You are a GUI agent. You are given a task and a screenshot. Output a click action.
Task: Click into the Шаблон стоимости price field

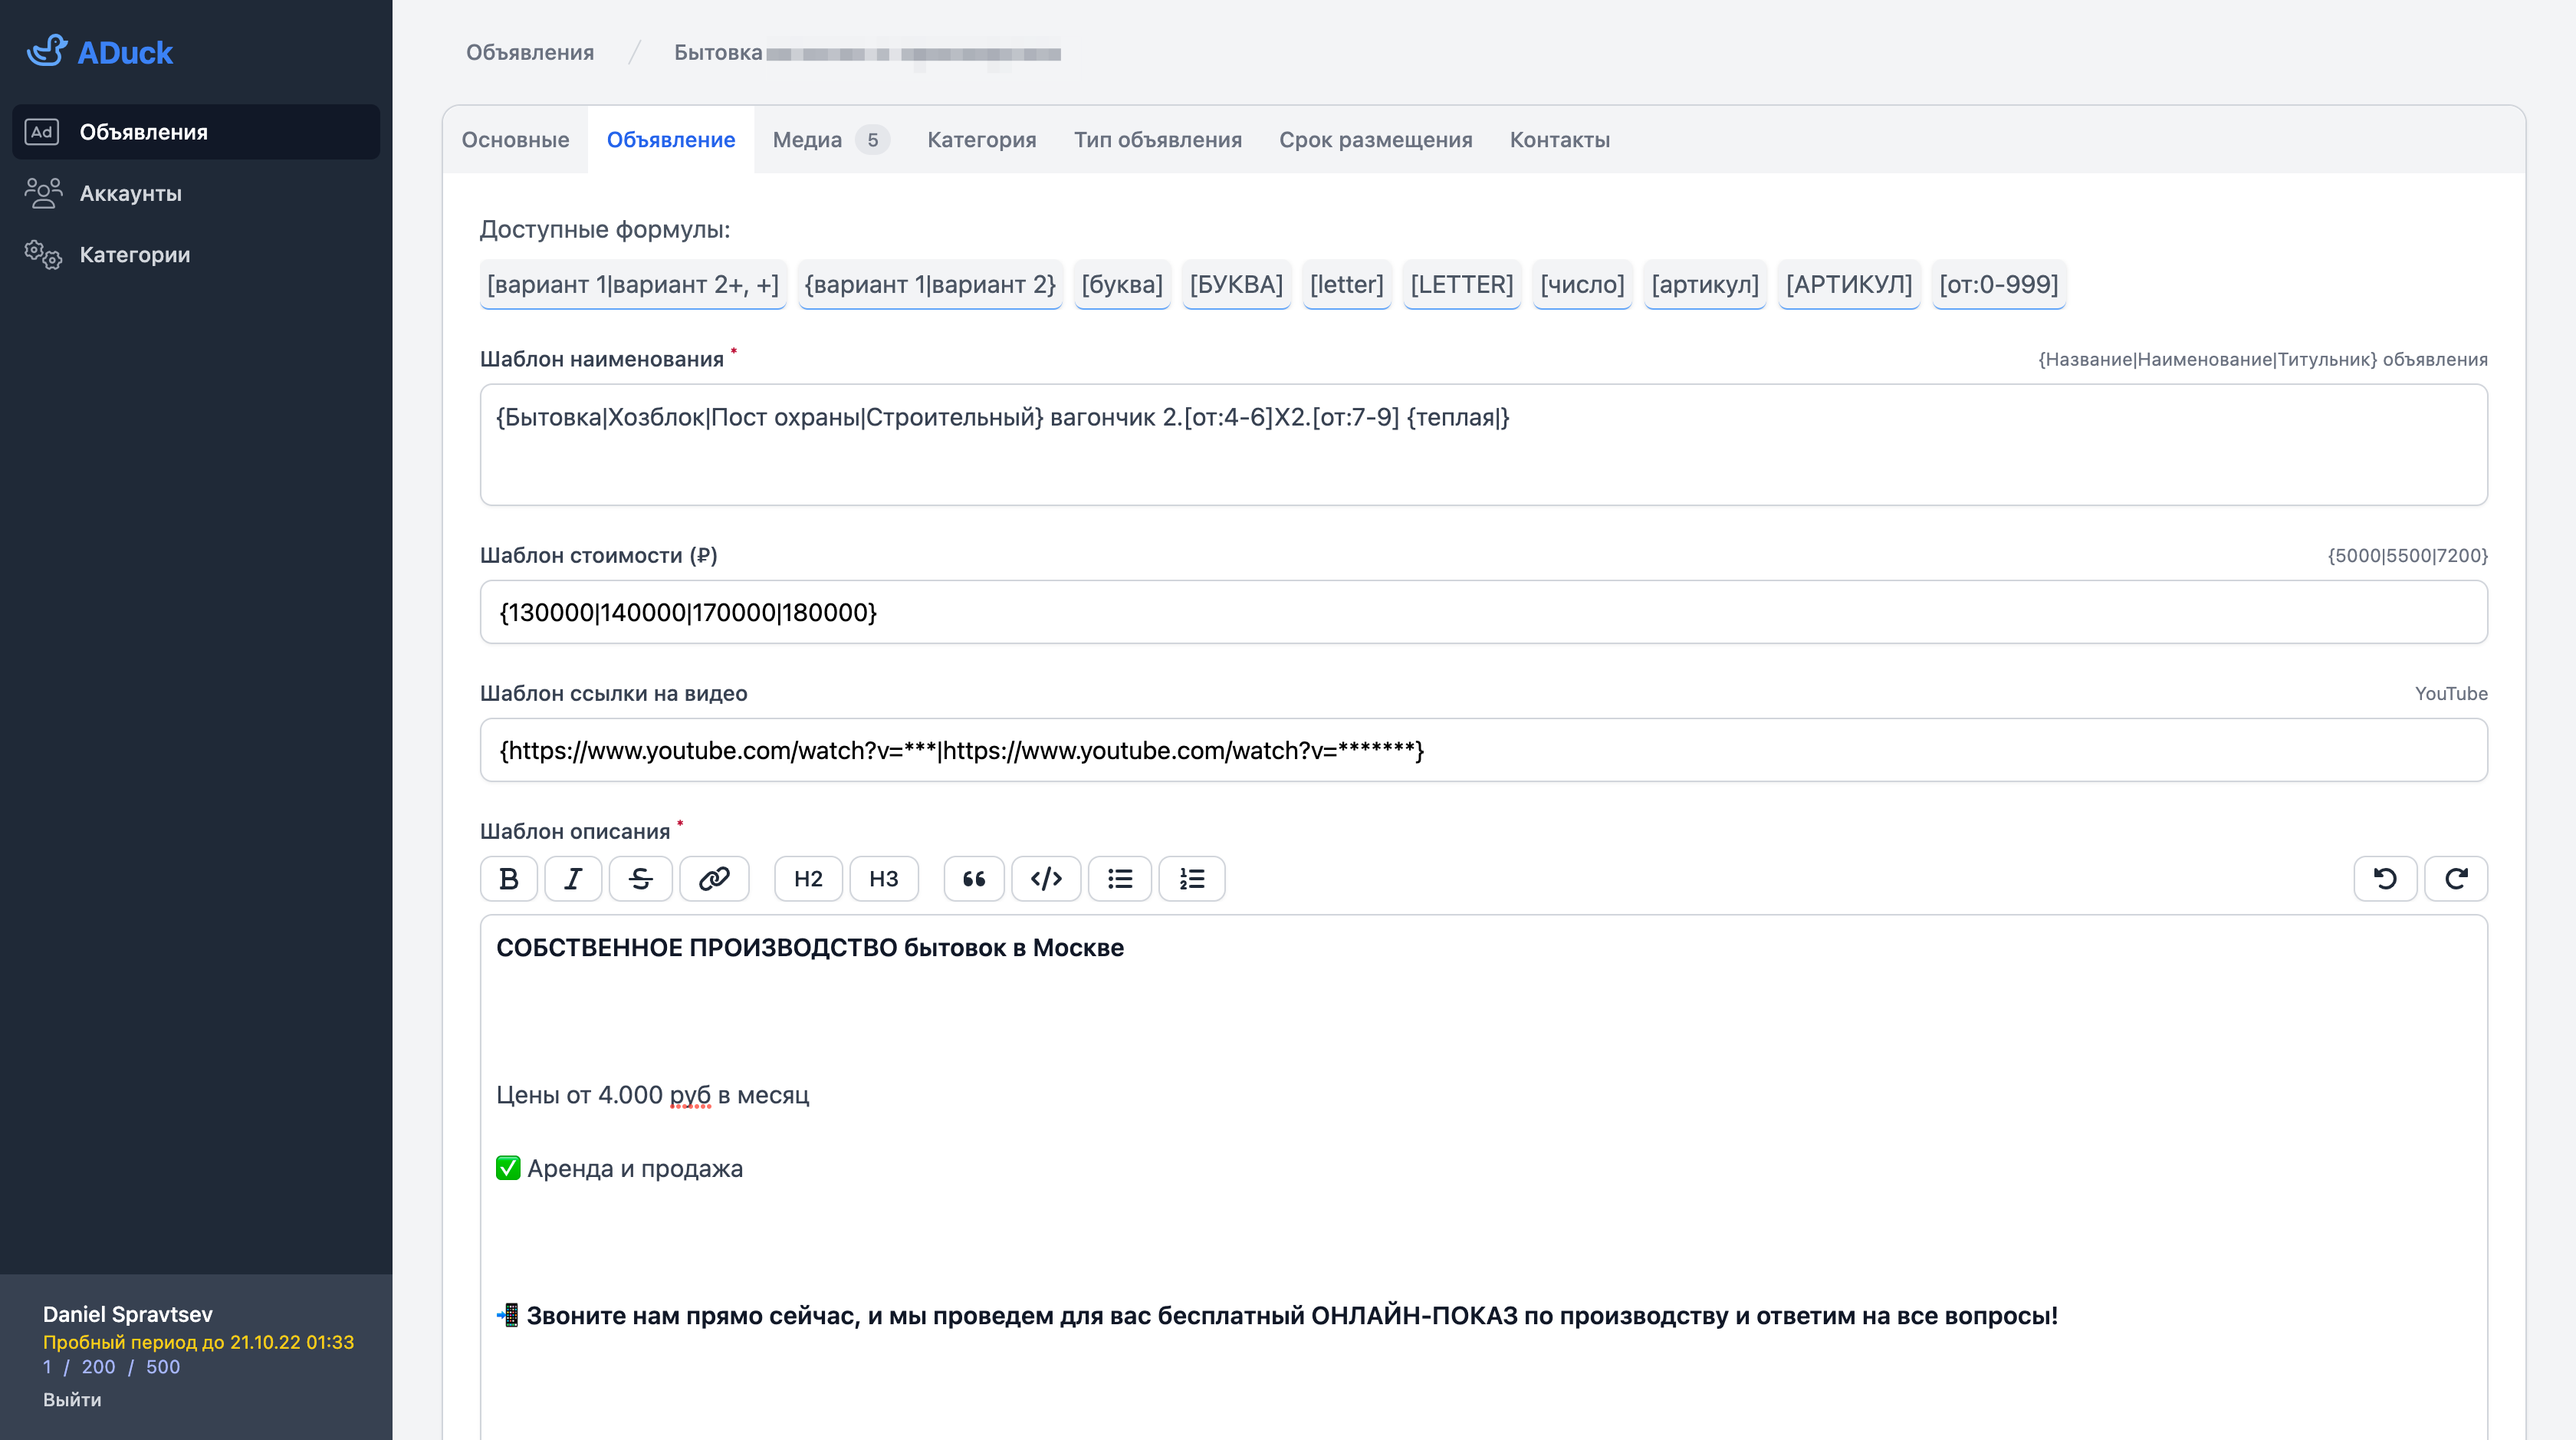click(x=1483, y=612)
